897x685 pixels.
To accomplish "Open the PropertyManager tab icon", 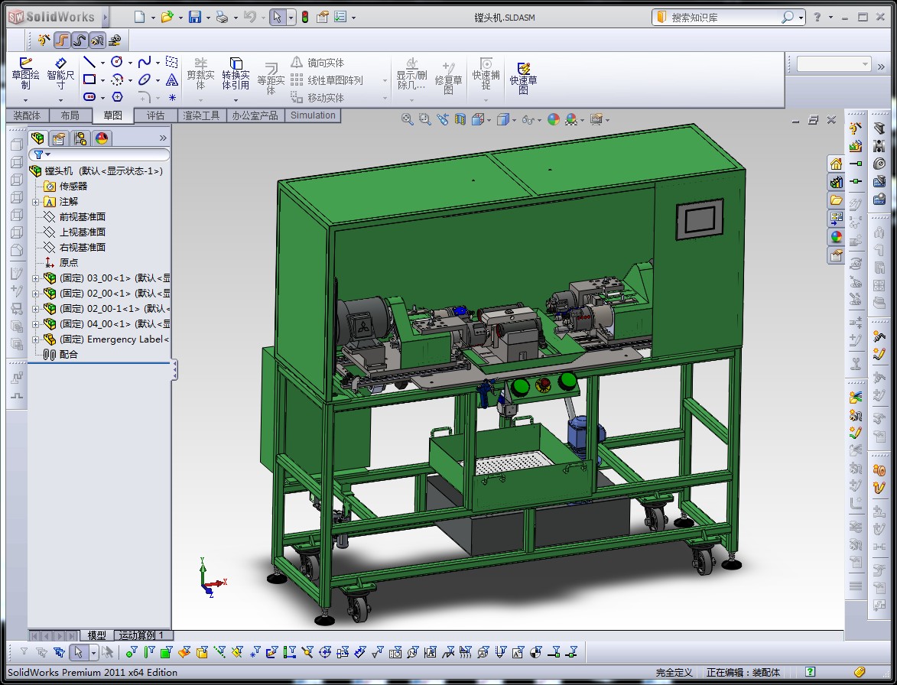I will [x=59, y=138].
